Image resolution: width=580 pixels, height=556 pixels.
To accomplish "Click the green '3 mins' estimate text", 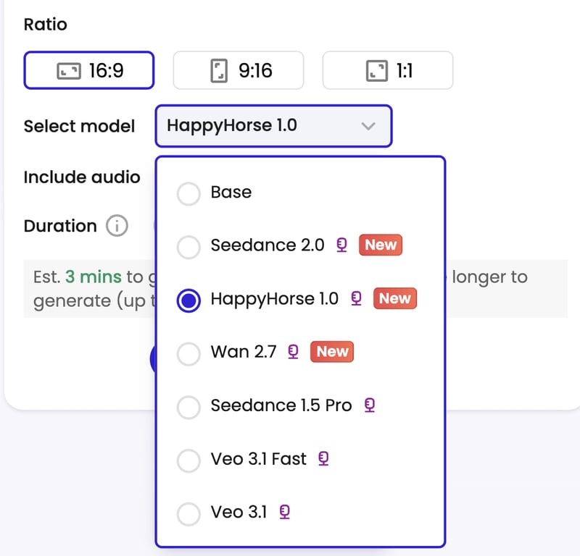I will (x=94, y=277).
